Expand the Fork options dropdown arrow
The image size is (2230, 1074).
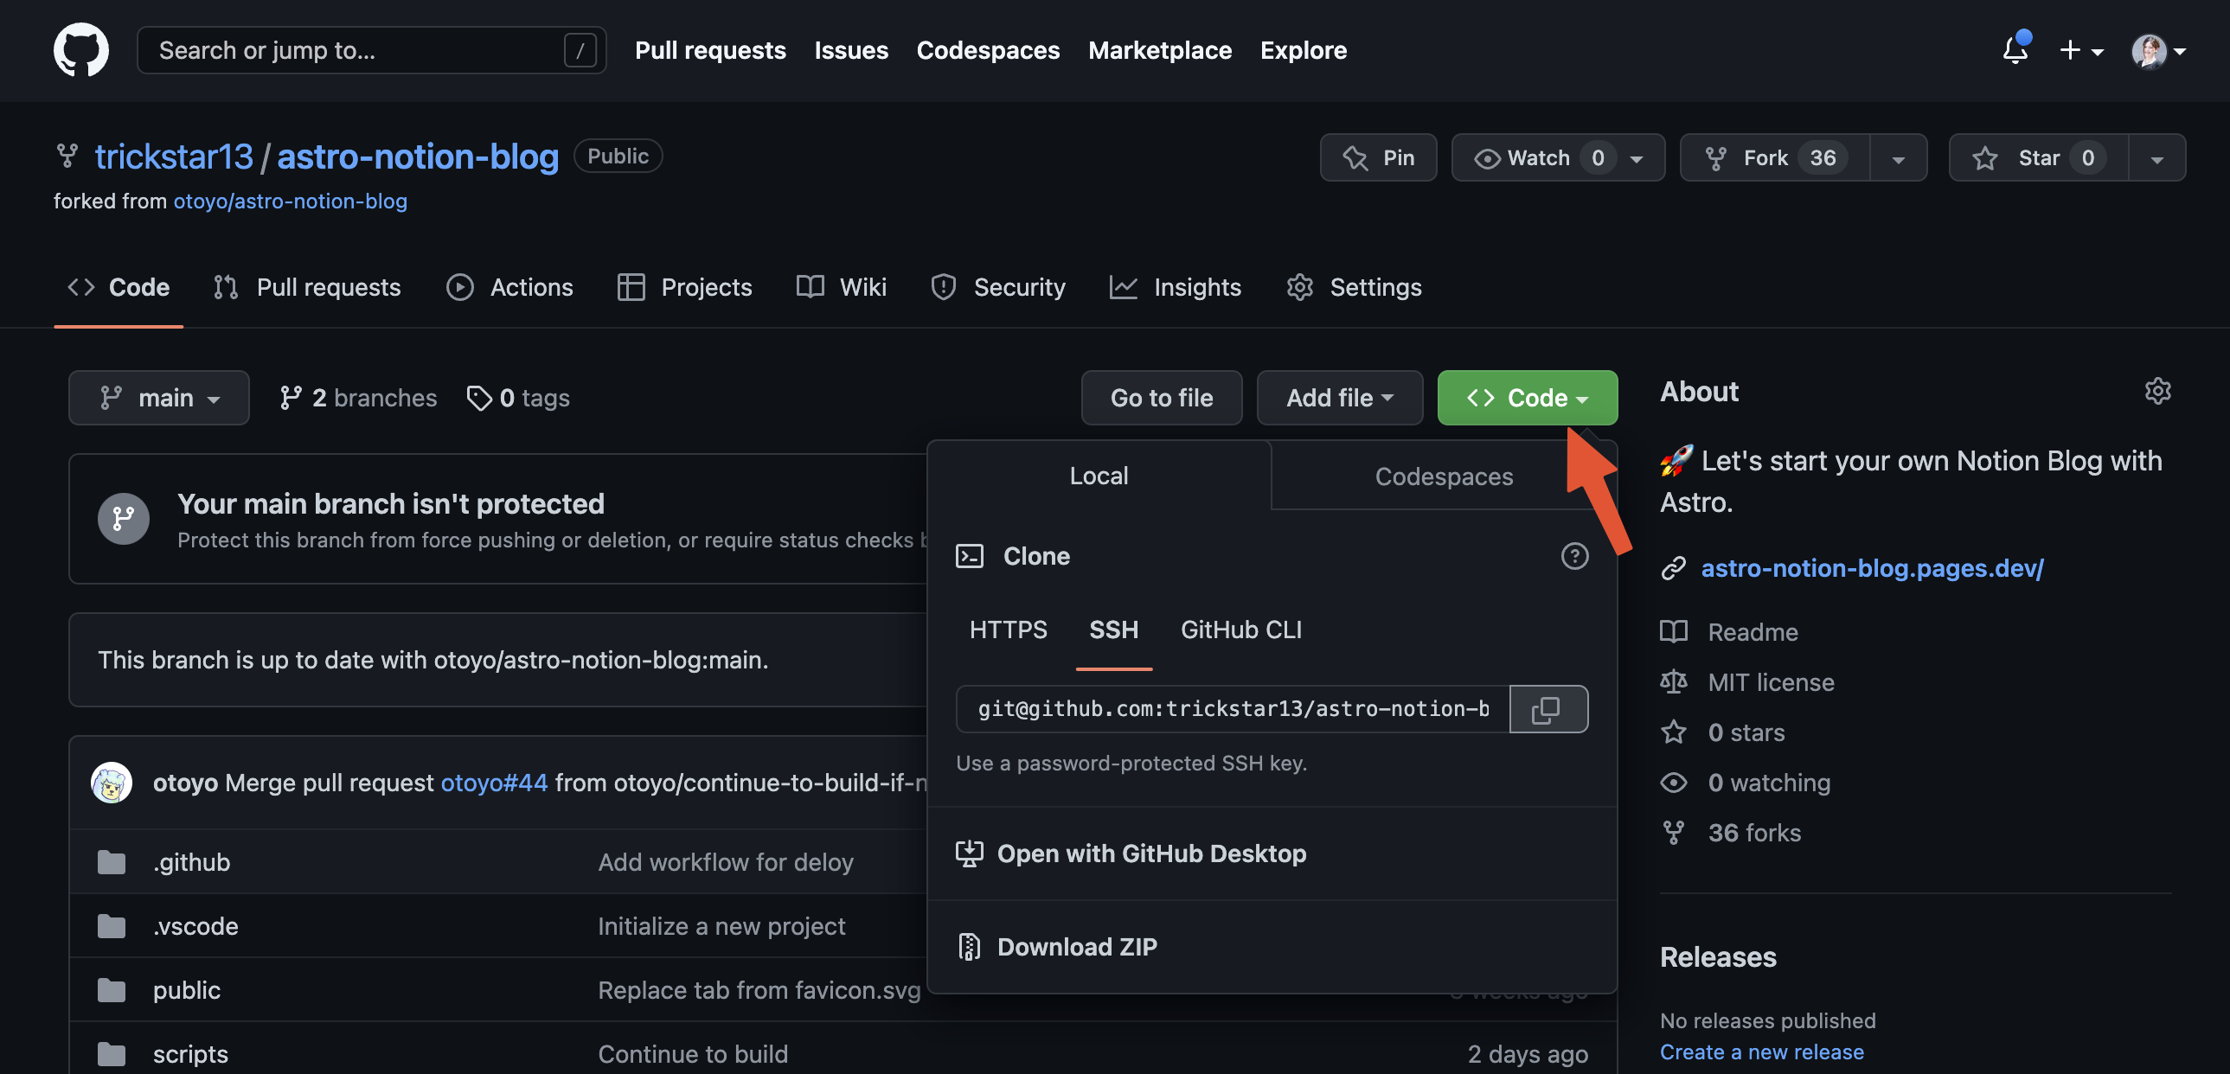(x=1899, y=157)
